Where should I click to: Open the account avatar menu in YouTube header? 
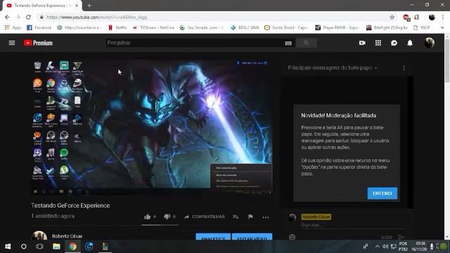coord(430,43)
